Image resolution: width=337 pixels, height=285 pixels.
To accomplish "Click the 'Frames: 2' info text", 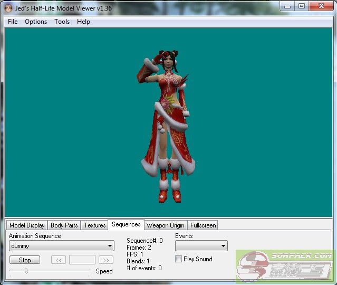I will (x=139, y=248).
